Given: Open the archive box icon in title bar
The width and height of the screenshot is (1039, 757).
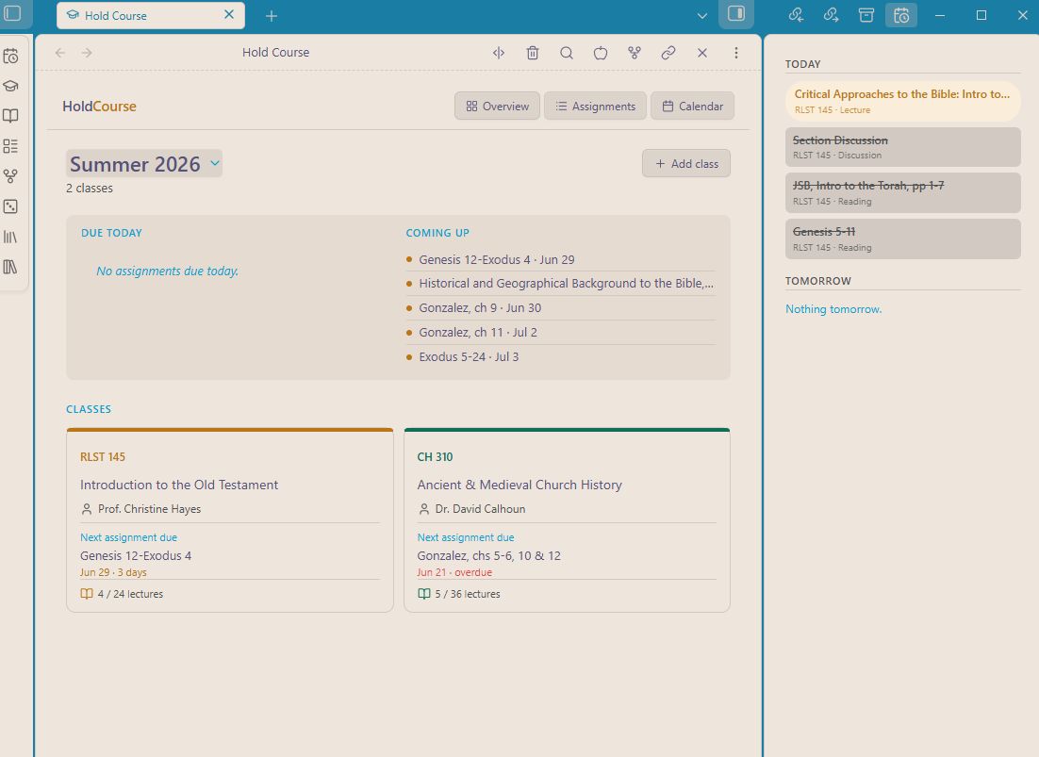Looking at the screenshot, I should tap(866, 14).
